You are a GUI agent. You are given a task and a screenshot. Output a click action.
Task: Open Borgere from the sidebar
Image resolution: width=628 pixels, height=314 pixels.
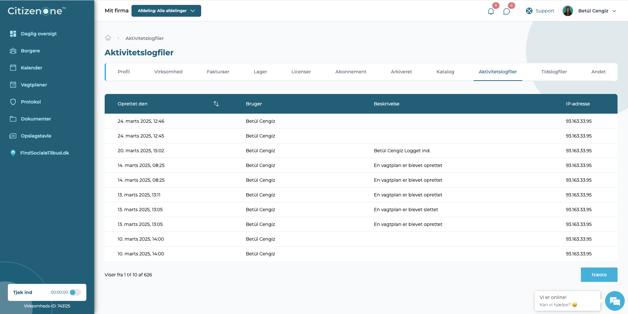click(30, 51)
